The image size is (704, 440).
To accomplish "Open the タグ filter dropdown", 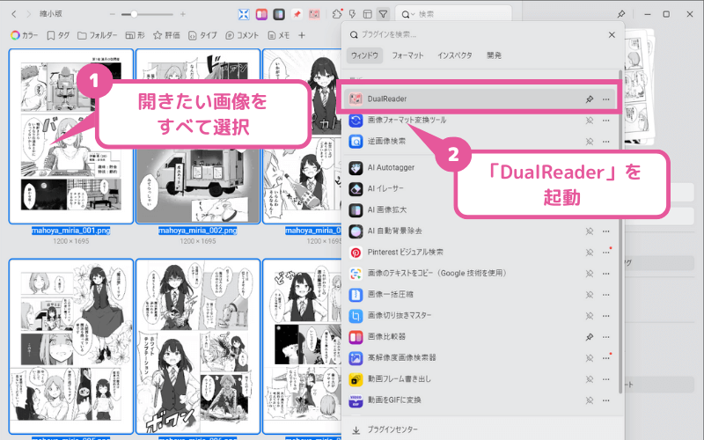I will pos(58,35).
